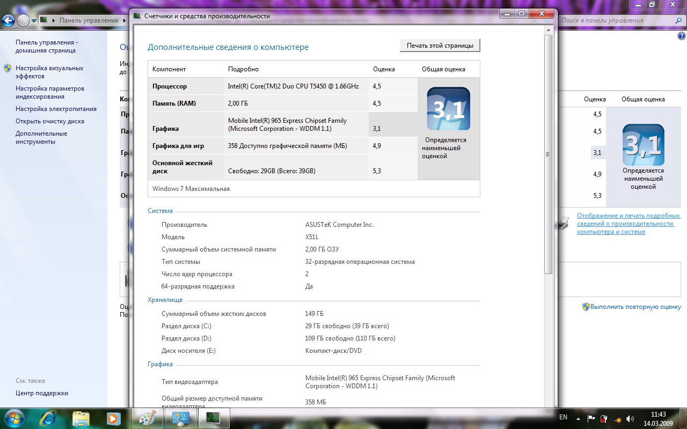Click the 5,3 score in Control Panel window
This screenshot has width=687, height=429.
pyautogui.click(x=597, y=196)
